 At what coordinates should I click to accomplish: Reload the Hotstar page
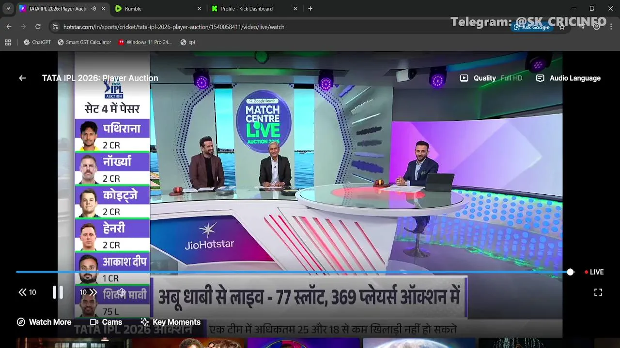[x=38, y=27]
